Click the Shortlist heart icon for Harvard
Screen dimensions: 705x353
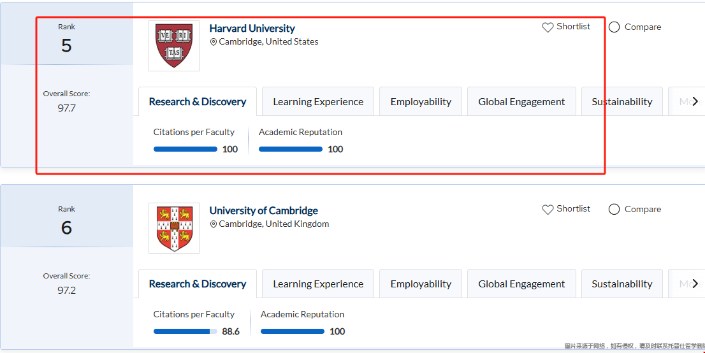[548, 27]
